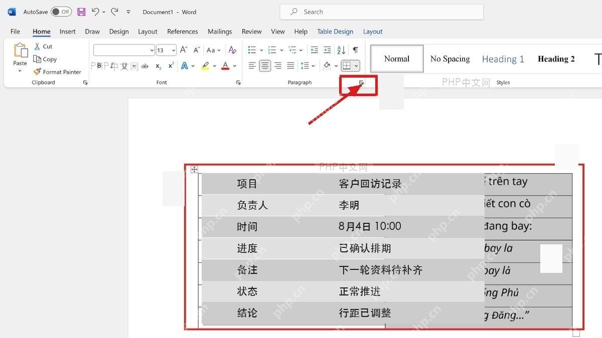This screenshot has width=602, height=338.
Task: Apply yellow text highlight color
Action: pyautogui.click(x=205, y=66)
